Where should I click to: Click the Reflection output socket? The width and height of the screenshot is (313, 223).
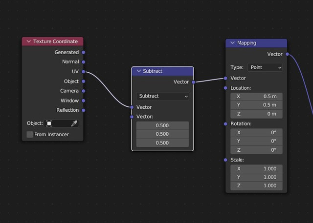pyautogui.click(x=84, y=110)
